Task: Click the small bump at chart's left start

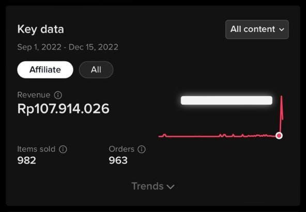Action: [164, 135]
